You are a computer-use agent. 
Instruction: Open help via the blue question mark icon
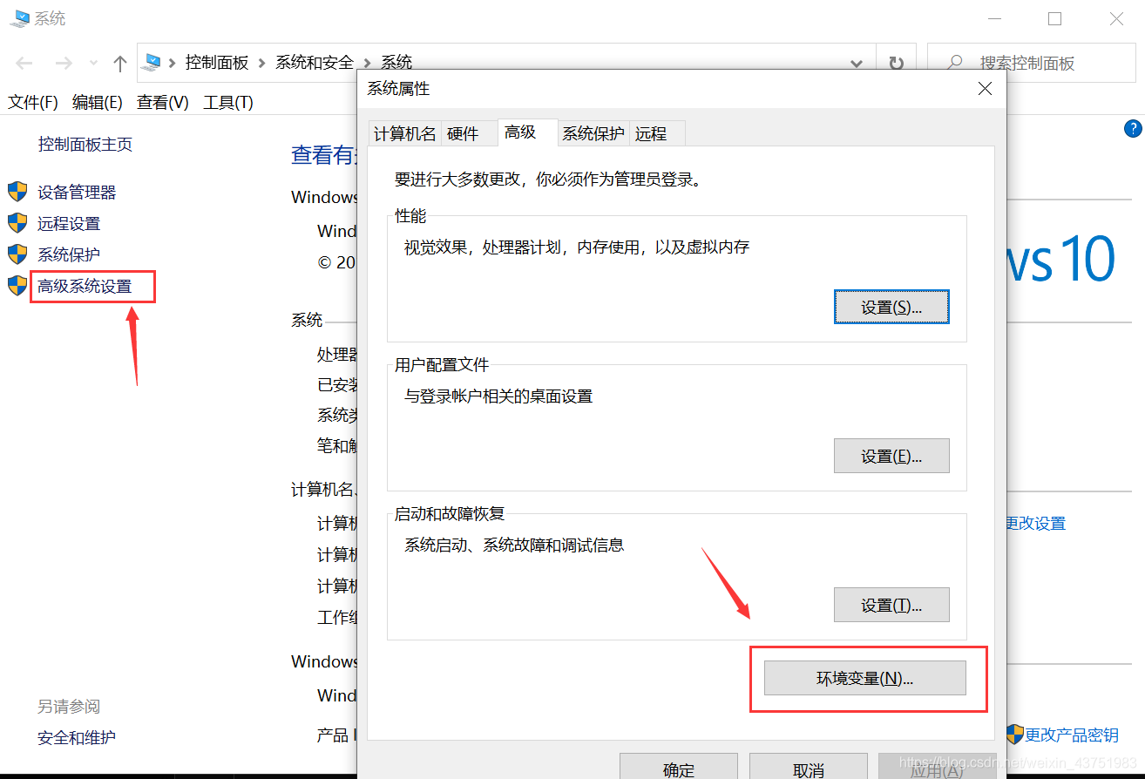click(1132, 128)
